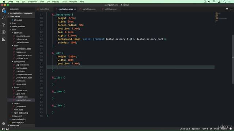Click the radial-gradient function text
The width and height of the screenshot is (234, 131).
pyautogui.click(x=94, y=39)
